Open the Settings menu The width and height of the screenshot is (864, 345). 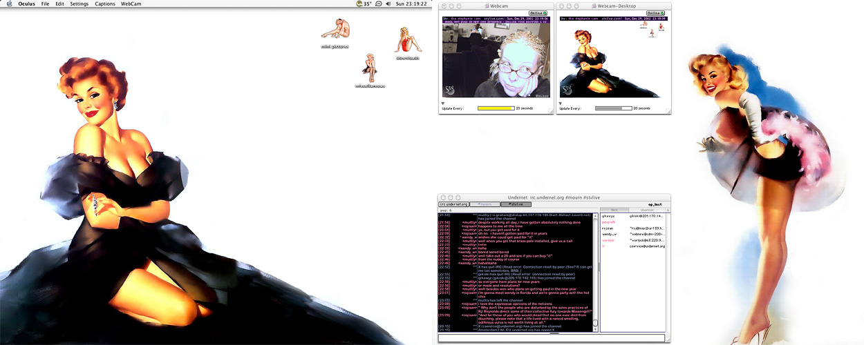coord(79,3)
